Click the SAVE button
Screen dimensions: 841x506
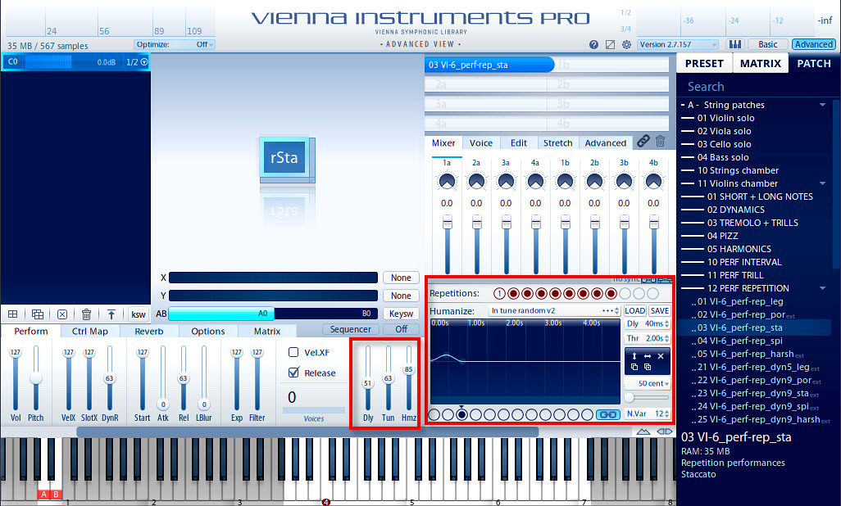pyautogui.click(x=659, y=311)
